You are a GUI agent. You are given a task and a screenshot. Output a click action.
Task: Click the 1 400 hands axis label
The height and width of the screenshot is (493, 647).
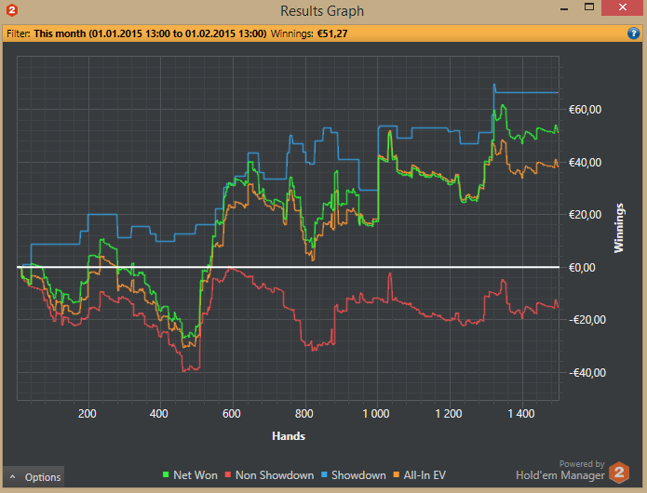click(x=521, y=413)
